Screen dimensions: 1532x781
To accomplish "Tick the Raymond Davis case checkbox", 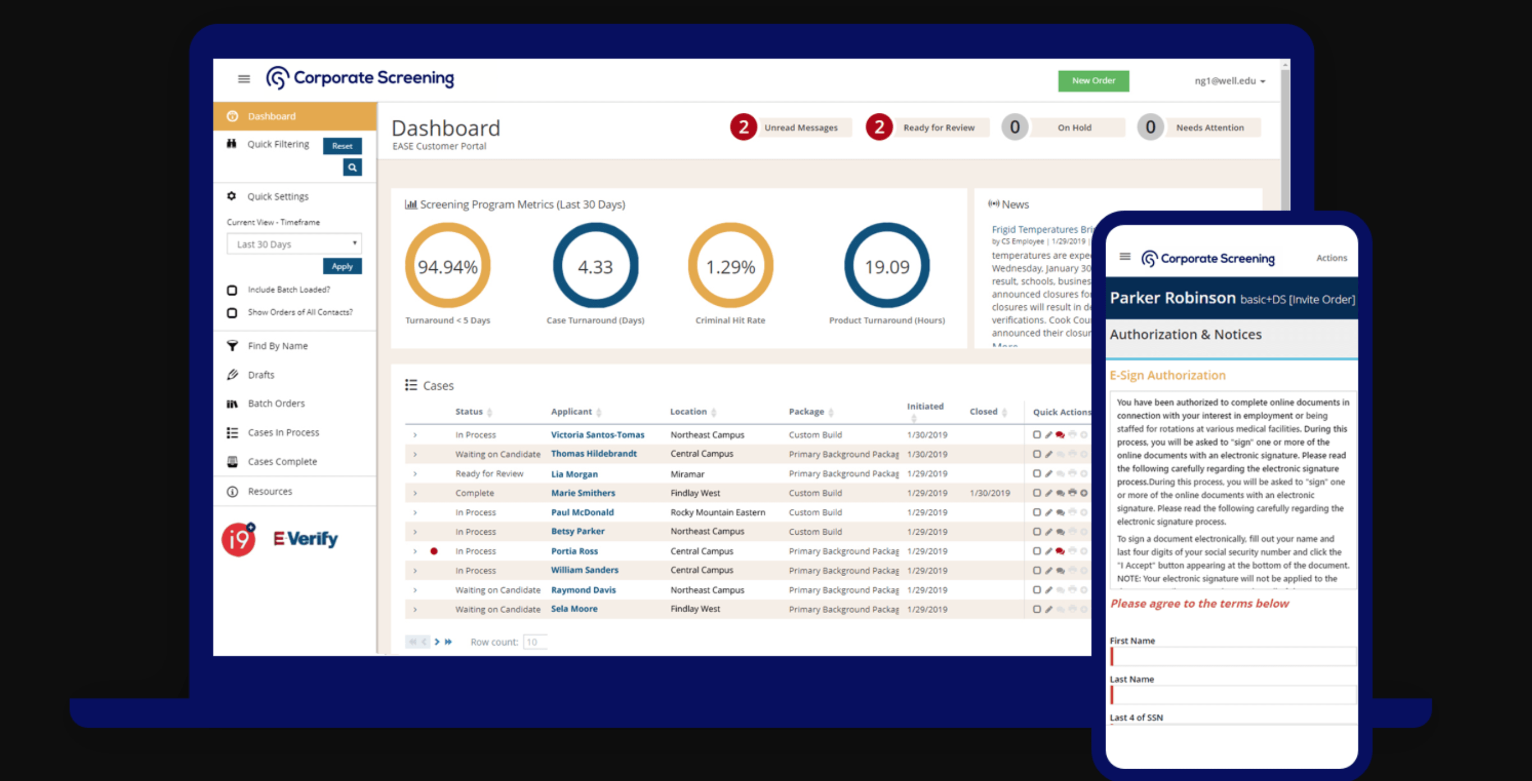I will (1036, 590).
